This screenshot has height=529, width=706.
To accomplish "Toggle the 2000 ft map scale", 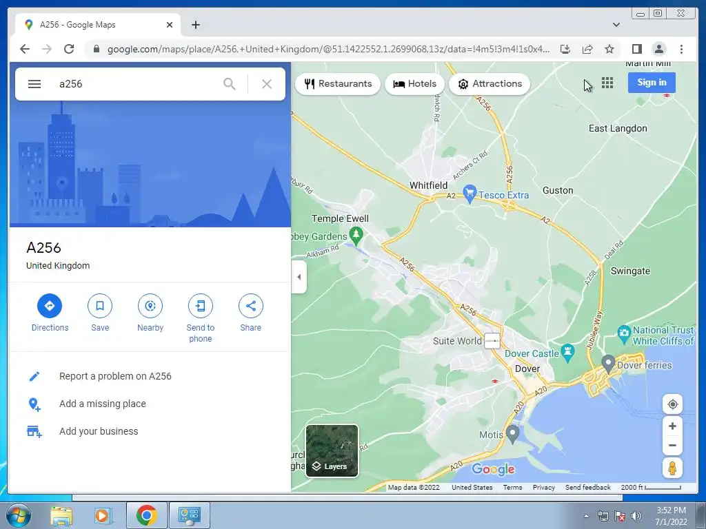I will click(x=651, y=487).
